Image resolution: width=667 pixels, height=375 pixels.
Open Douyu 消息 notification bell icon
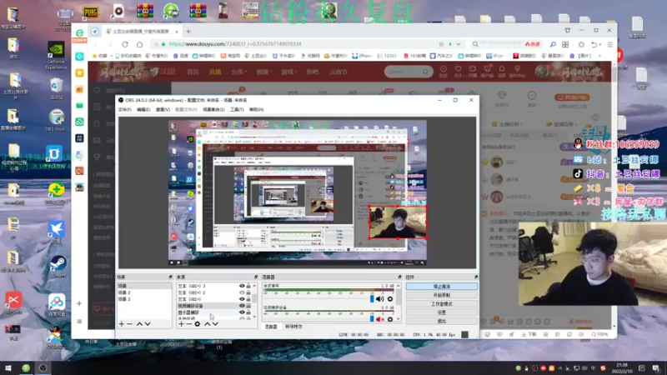pos(502,71)
